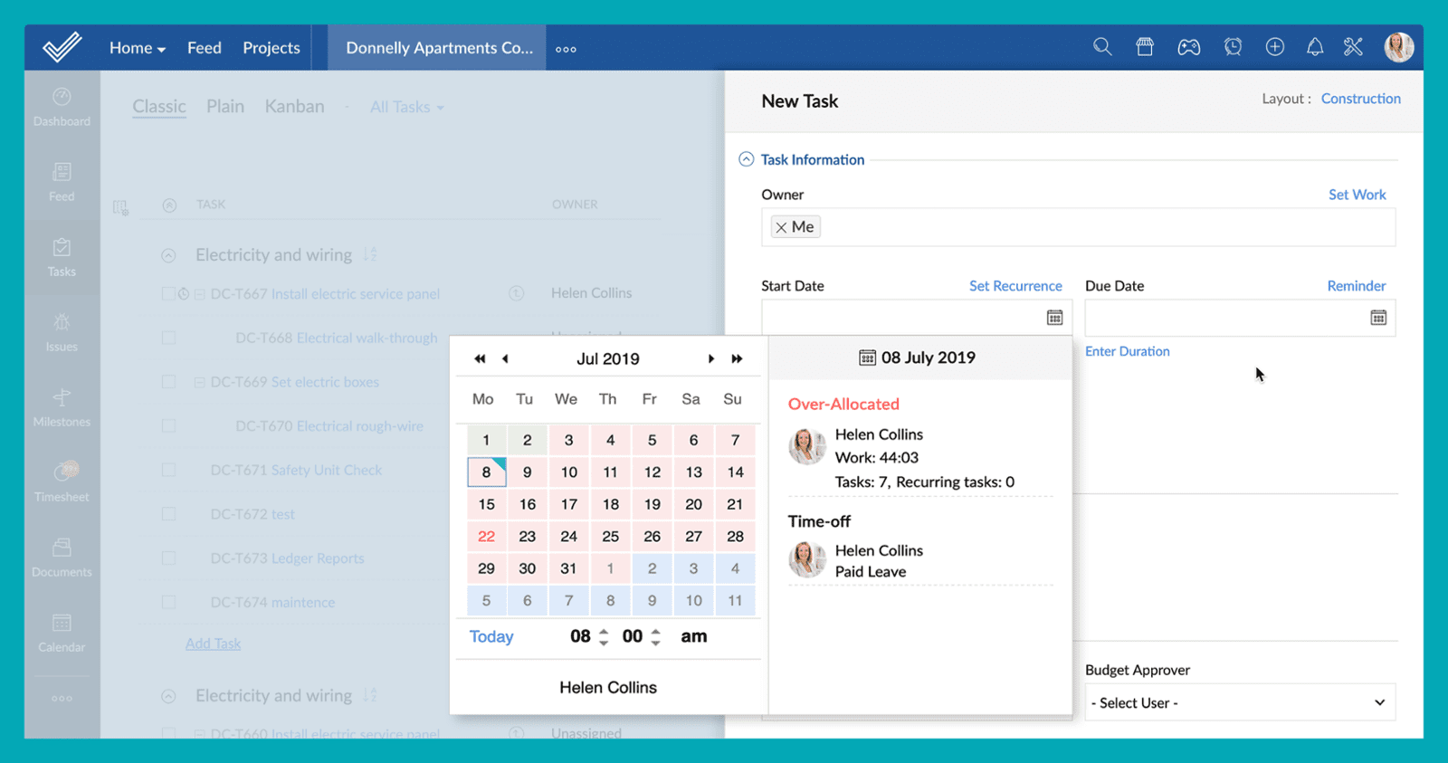Click the Set Recurrence link
The height and width of the screenshot is (763, 1448).
[1015, 286]
